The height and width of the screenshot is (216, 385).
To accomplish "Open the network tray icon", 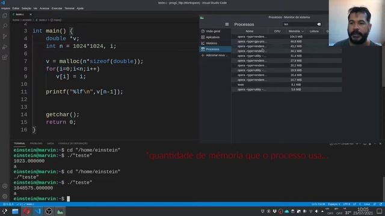I will [x=310, y=211].
